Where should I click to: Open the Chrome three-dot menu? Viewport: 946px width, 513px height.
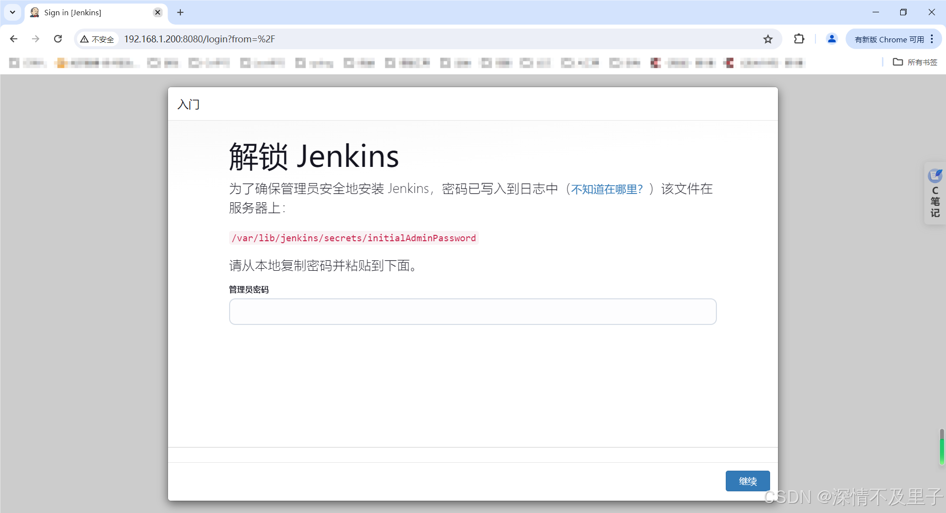(932, 39)
